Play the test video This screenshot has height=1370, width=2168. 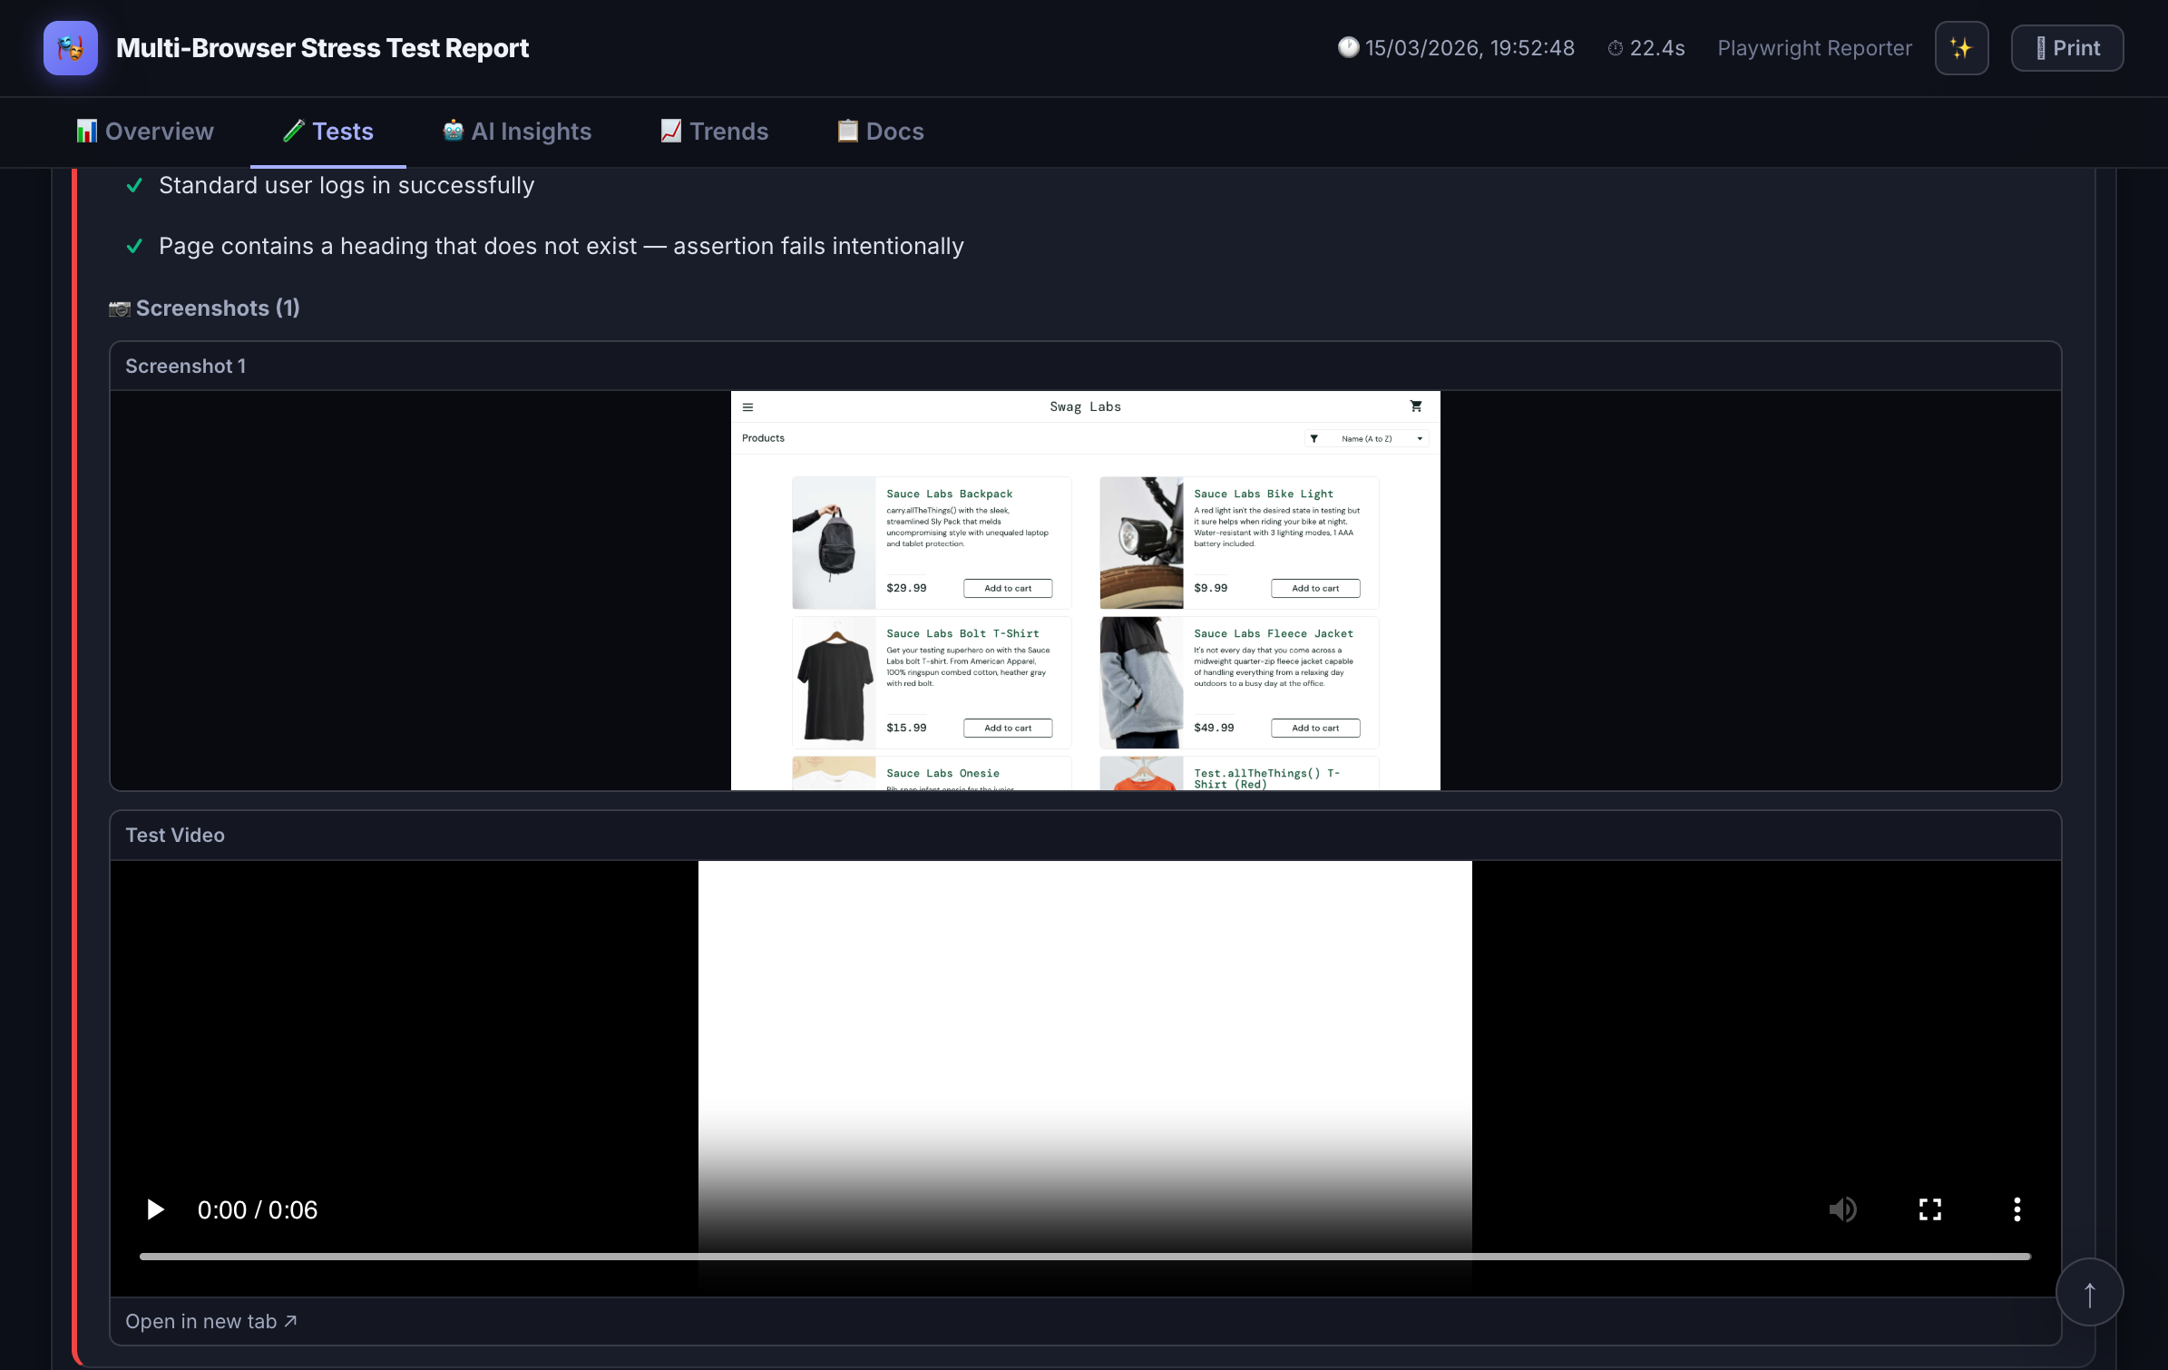pos(155,1209)
